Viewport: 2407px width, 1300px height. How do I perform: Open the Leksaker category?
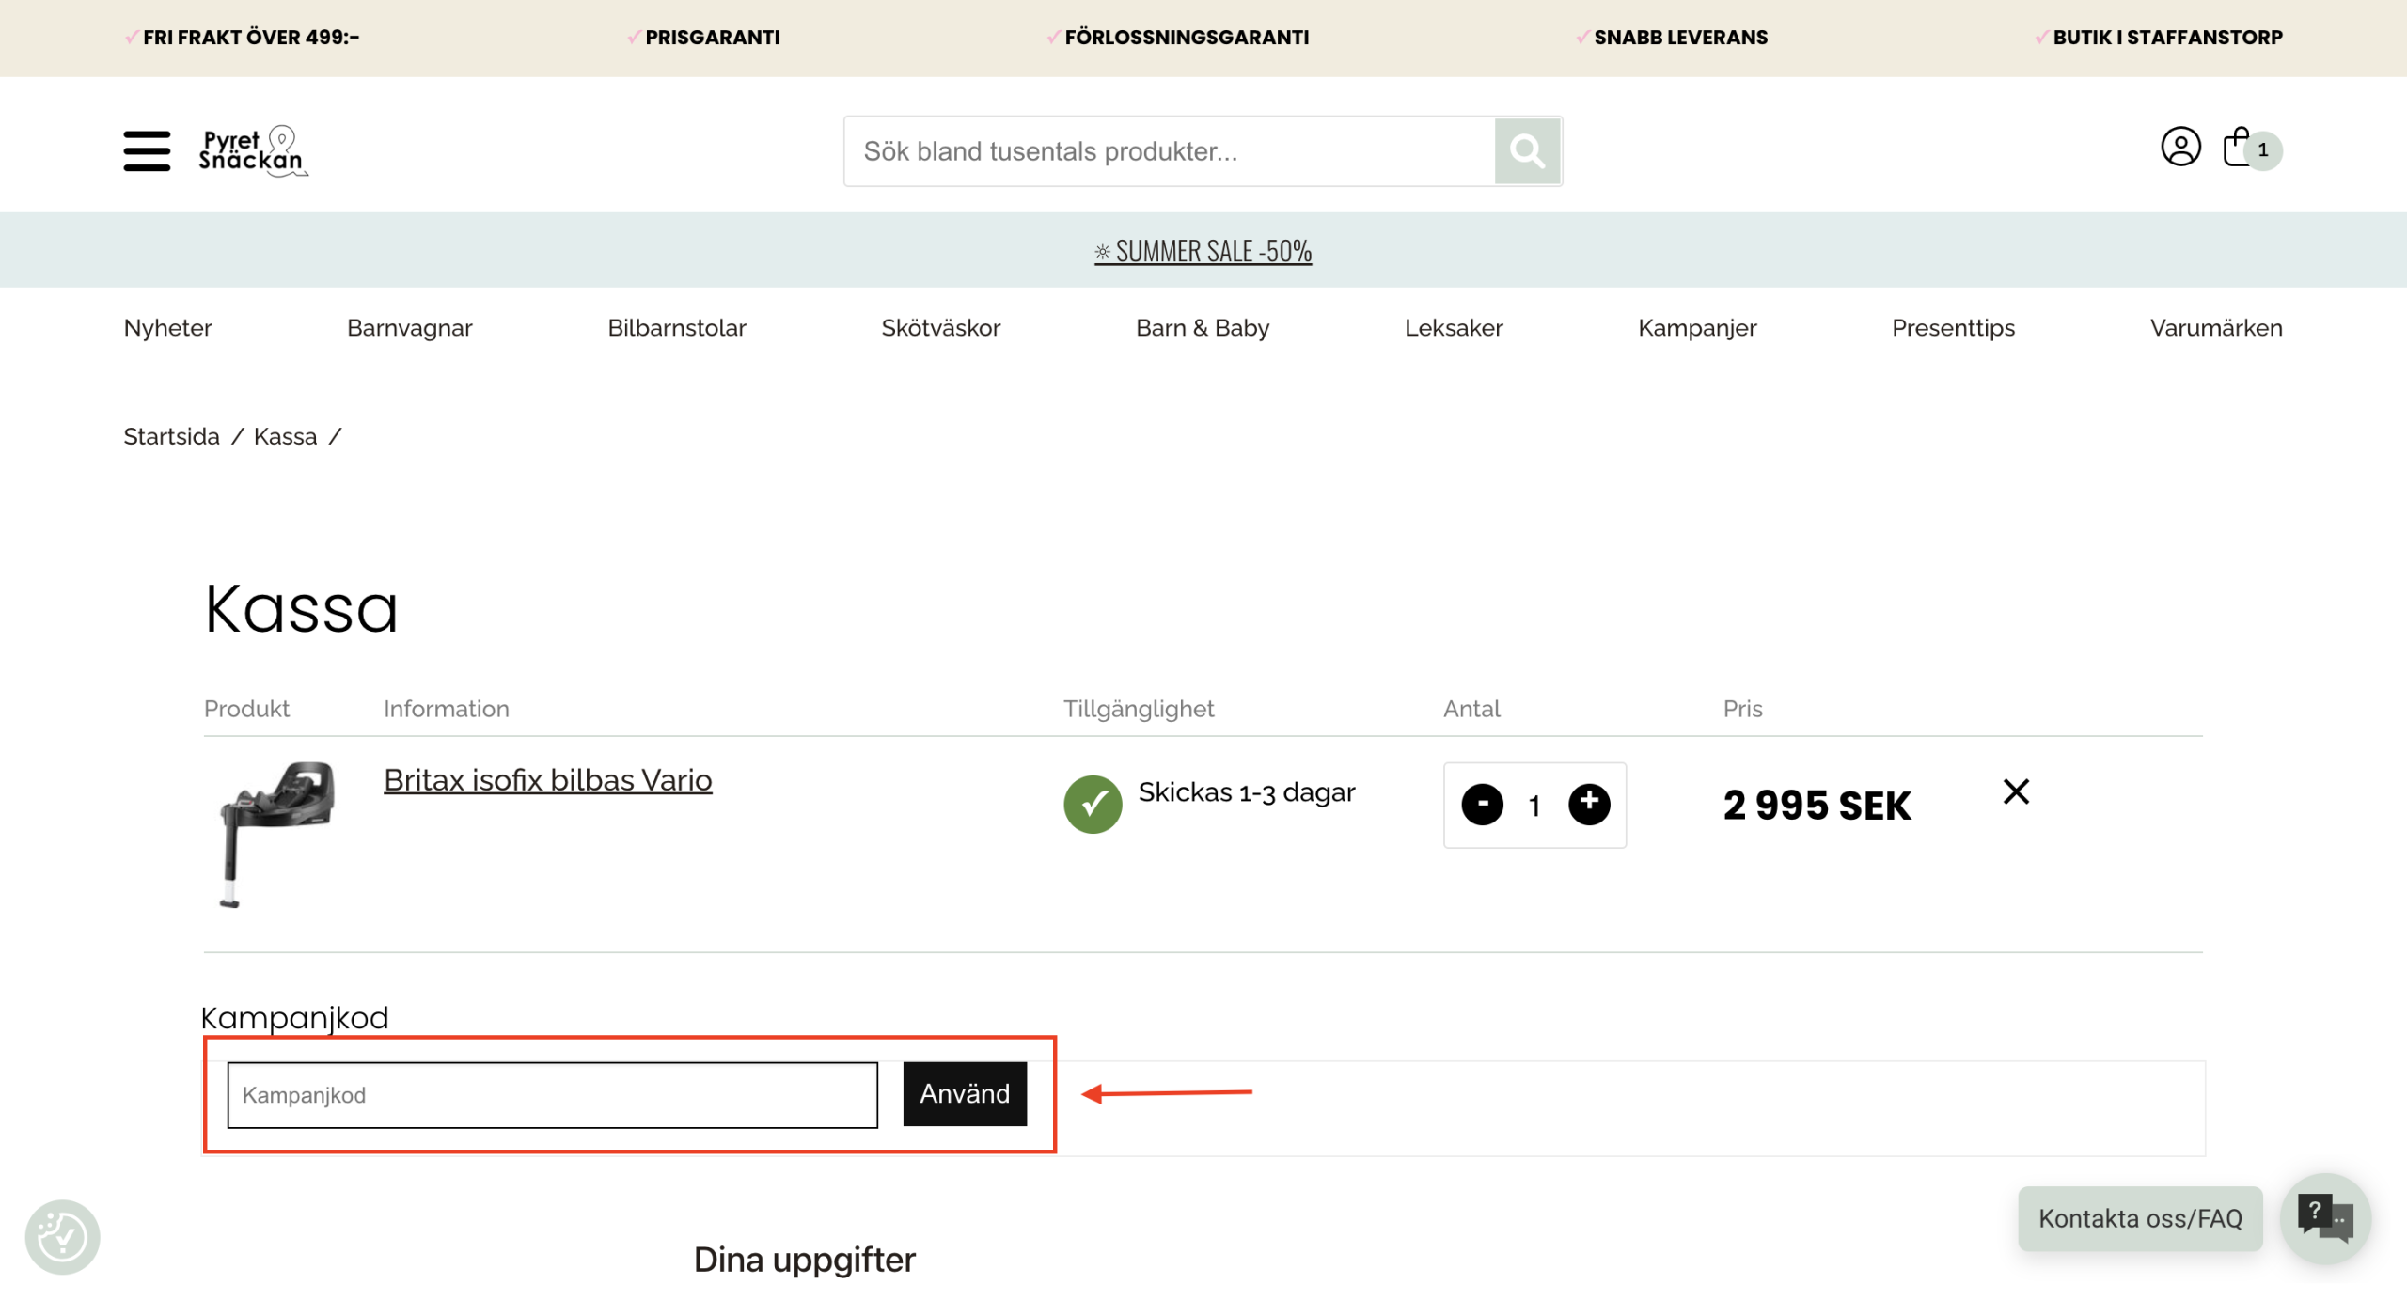(x=1454, y=328)
